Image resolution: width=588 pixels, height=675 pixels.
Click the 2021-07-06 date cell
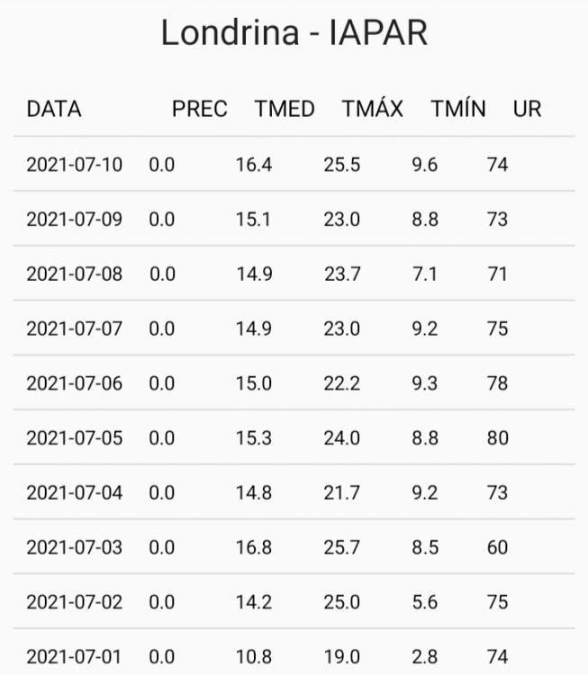(75, 384)
